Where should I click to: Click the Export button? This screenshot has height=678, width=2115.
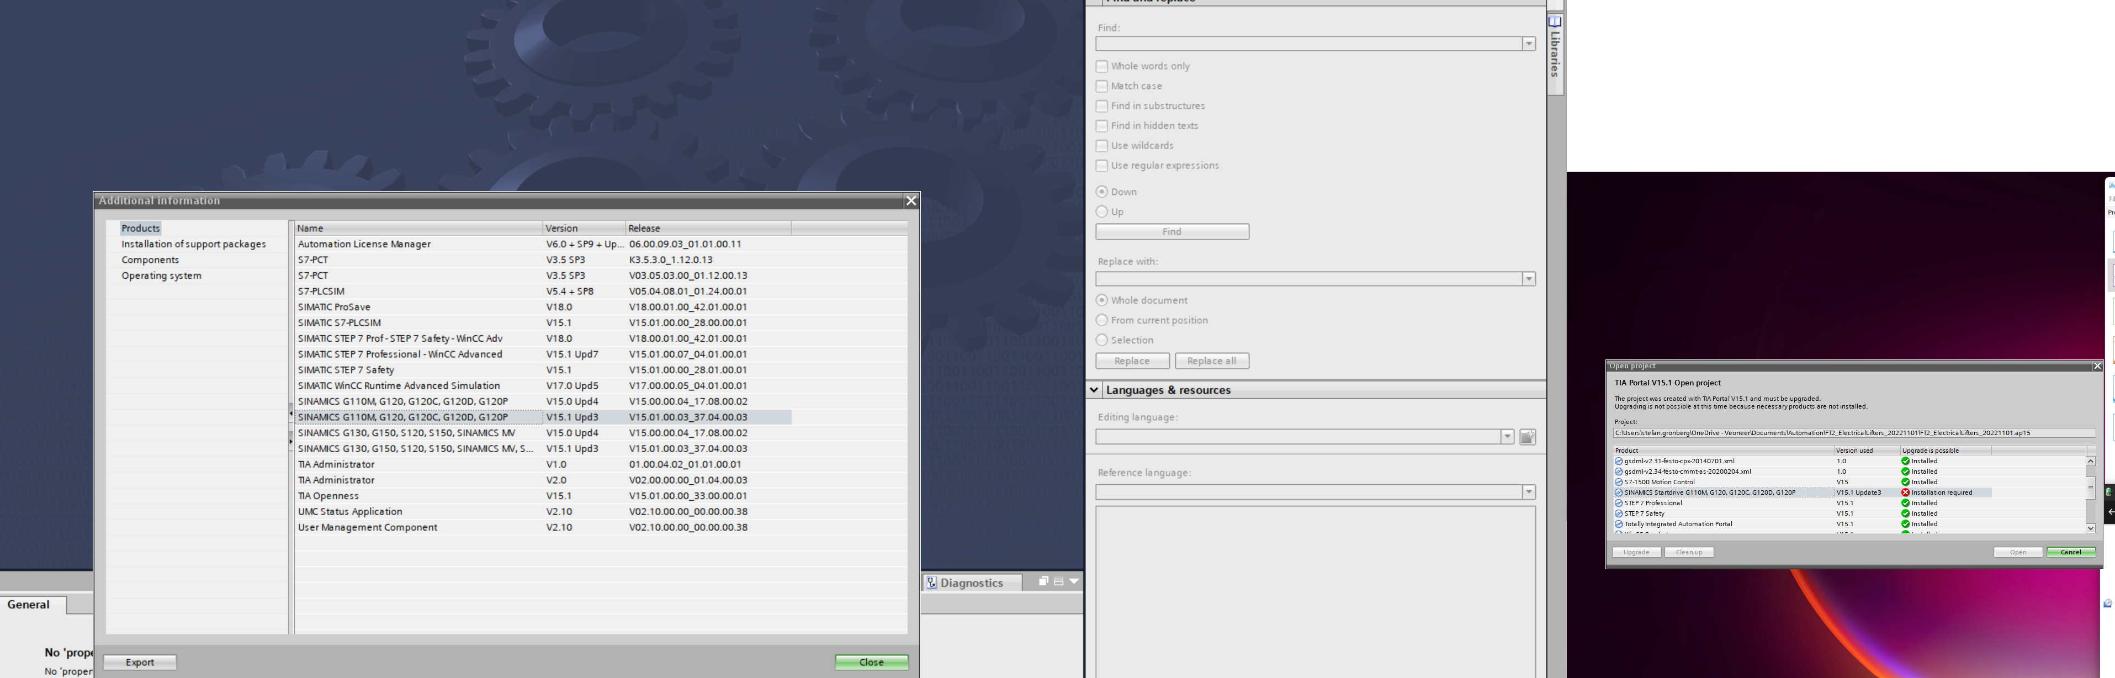(x=140, y=663)
